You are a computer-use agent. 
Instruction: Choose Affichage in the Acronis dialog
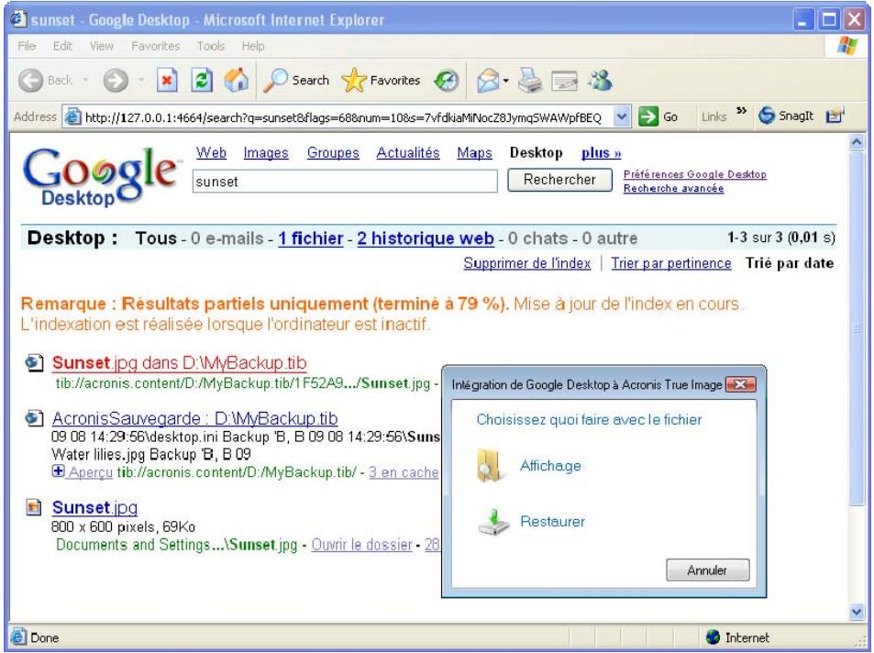click(x=550, y=466)
